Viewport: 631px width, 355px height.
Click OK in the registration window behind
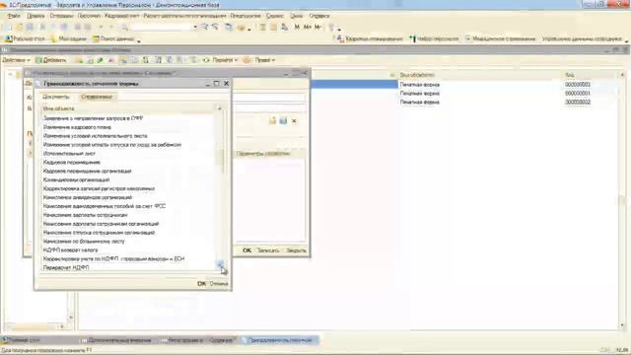point(246,250)
